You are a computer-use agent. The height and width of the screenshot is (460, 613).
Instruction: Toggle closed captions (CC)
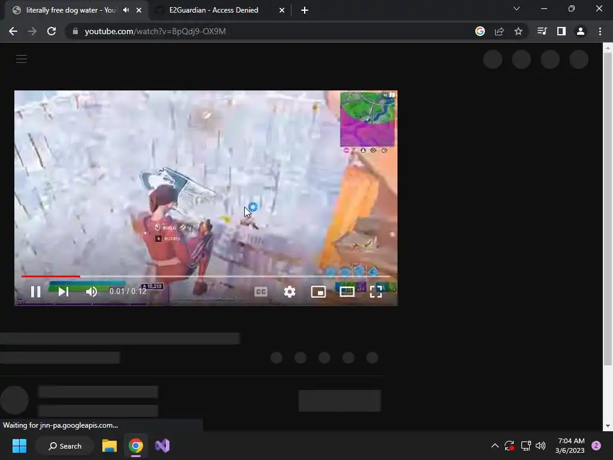coord(261,292)
